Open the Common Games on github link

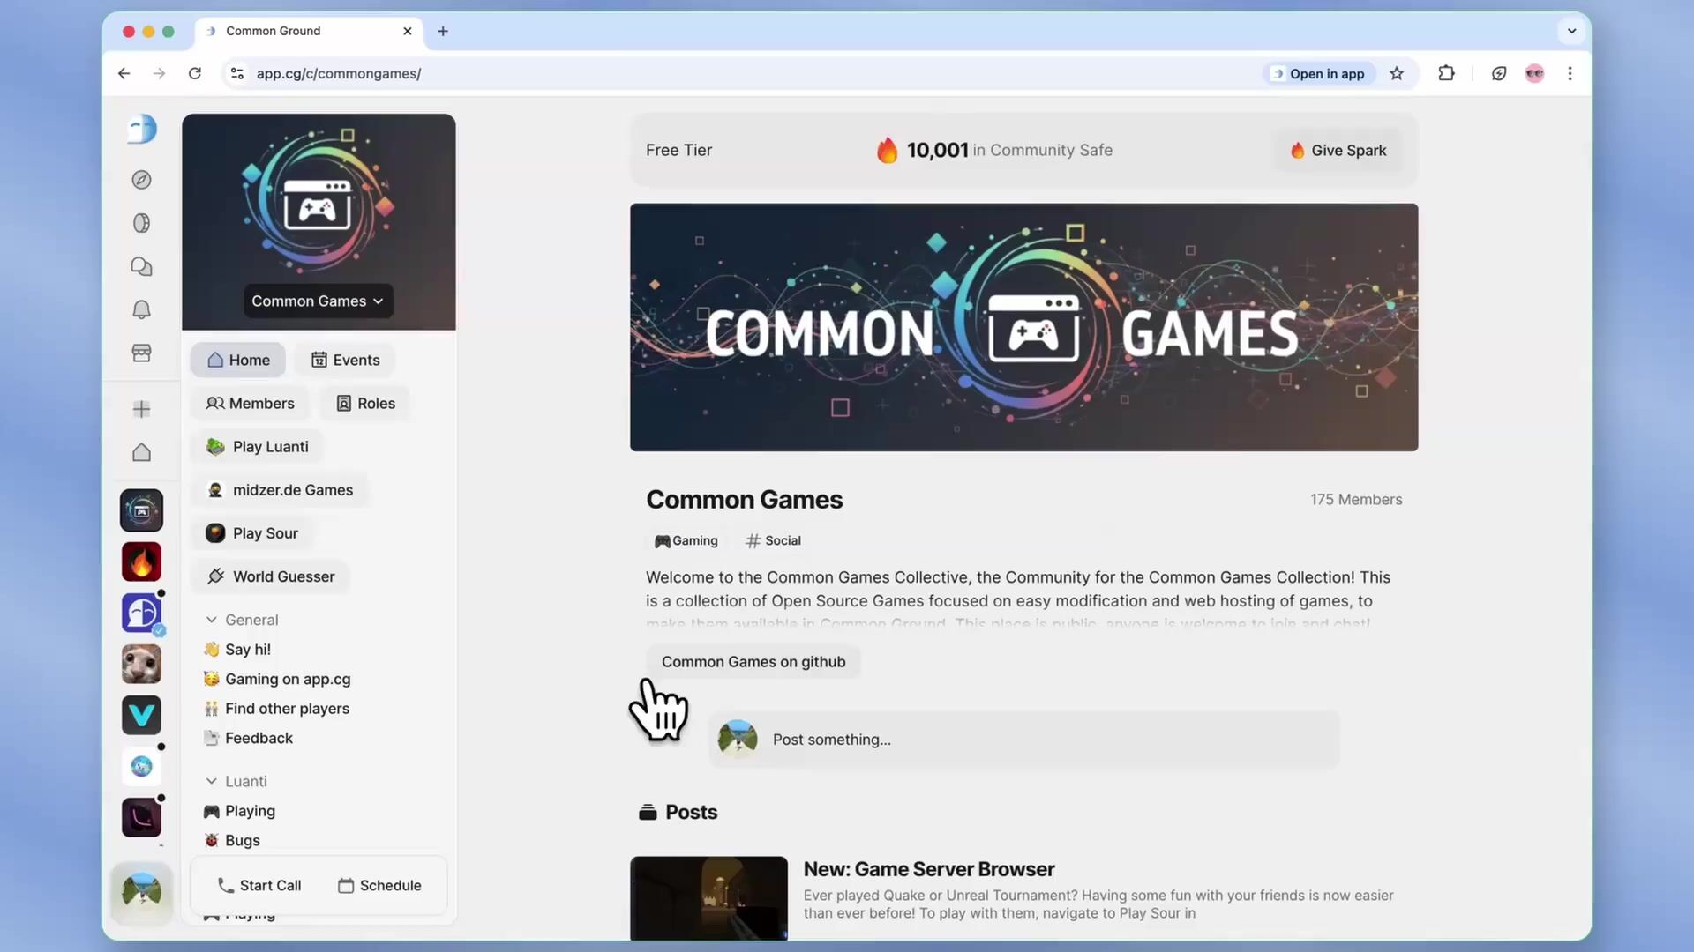click(753, 662)
